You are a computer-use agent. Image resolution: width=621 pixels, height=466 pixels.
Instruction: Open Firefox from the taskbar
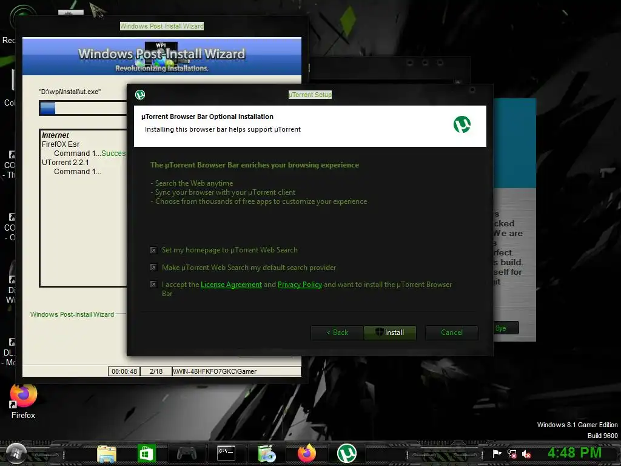306,453
